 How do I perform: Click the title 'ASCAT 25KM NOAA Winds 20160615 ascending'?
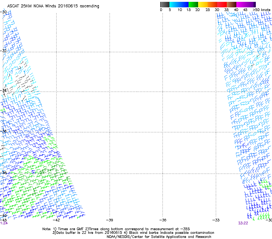coord(53,6)
